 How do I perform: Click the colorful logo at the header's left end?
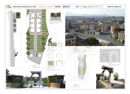[x=8, y=7]
